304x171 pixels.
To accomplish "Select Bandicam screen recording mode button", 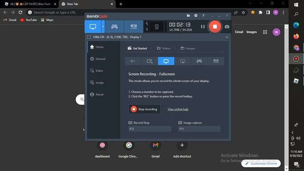I will [93, 27].
